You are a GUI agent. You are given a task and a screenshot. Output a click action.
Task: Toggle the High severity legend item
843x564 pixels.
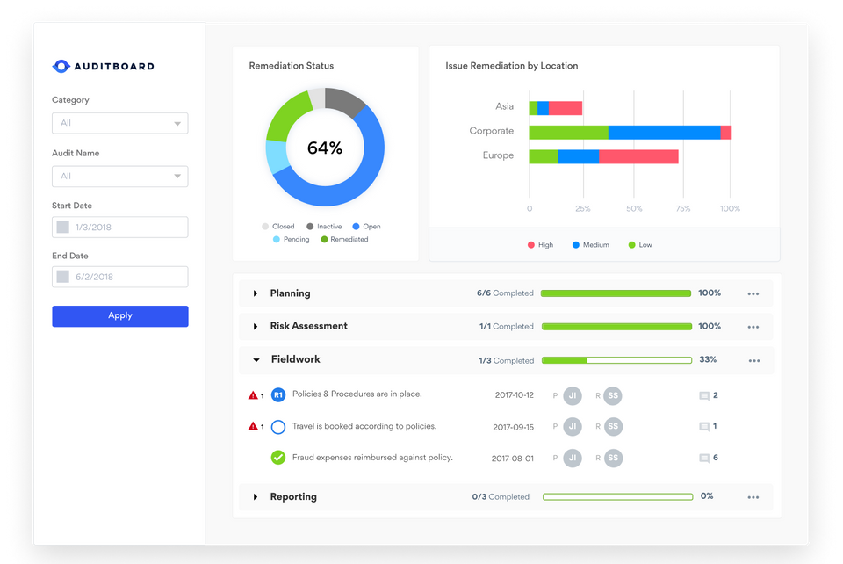tap(539, 244)
